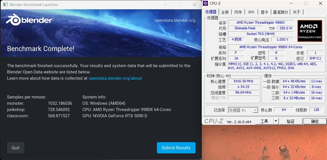
Task: Close the CPU-Z window
Action: coord(320,3)
